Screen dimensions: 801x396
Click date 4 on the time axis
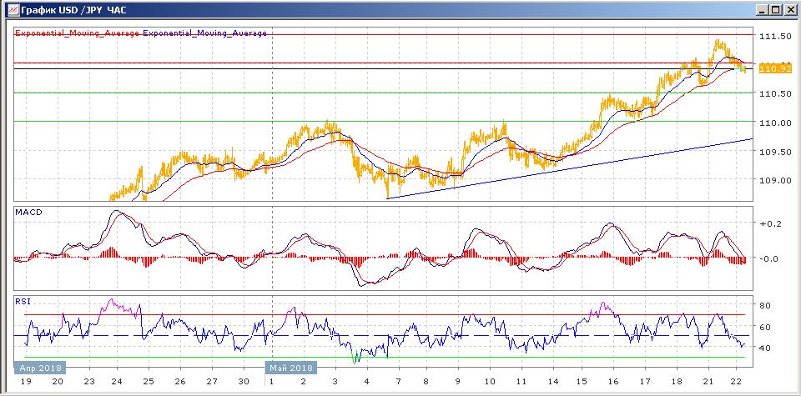[366, 381]
